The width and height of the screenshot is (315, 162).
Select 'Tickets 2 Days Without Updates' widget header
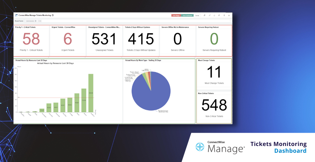tap(138, 27)
